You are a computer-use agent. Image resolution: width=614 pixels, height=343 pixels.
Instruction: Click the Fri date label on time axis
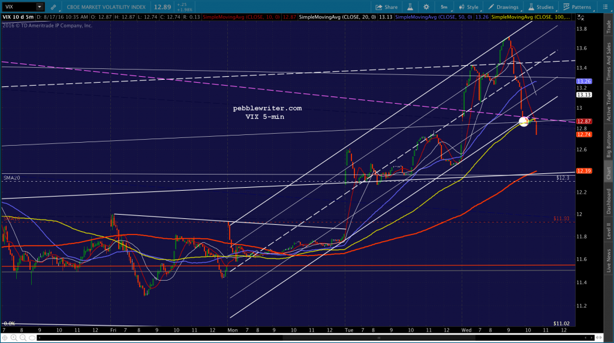(113, 330)
